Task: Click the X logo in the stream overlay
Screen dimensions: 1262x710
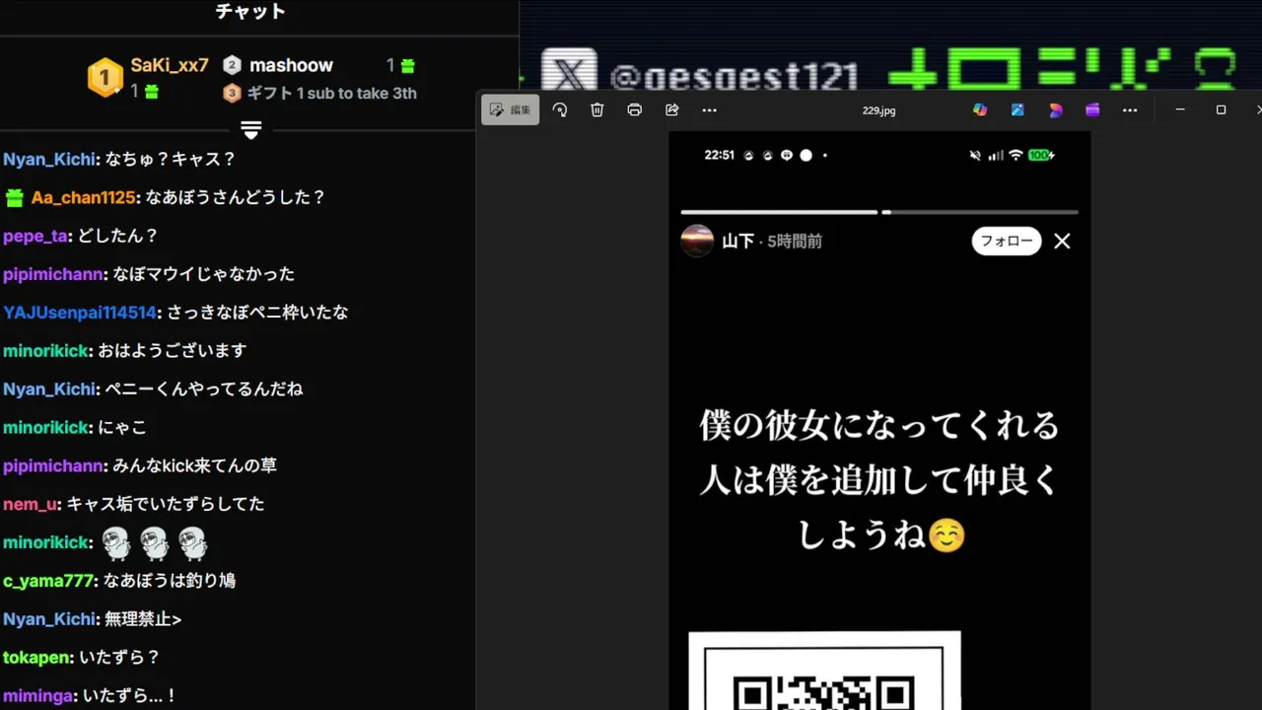Action: (x=569, y=75)
